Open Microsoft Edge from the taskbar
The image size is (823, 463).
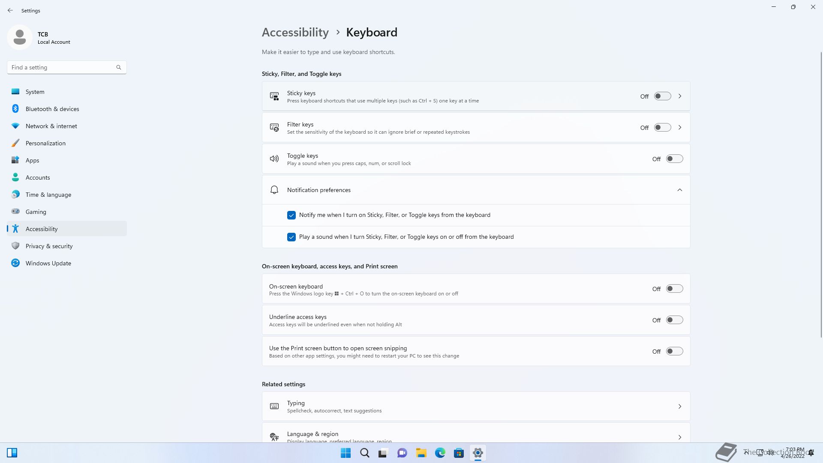440,453
